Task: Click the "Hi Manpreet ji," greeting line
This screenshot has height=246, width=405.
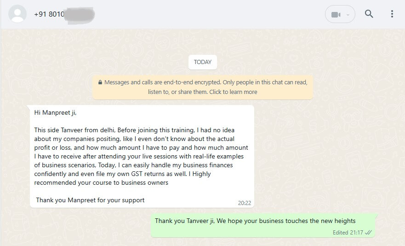Action: tap(52, 112)
